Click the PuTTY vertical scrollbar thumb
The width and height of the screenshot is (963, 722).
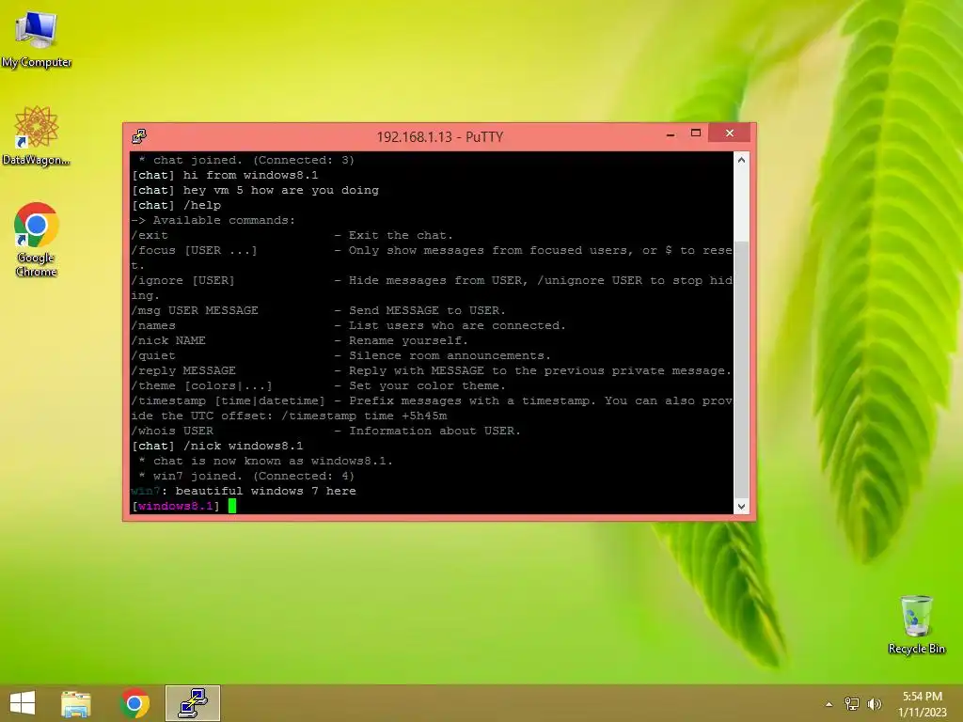pyautogui.click(x=741, y=370)
